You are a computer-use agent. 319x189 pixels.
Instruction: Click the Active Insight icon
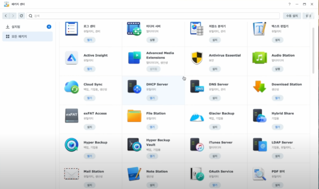72,58
